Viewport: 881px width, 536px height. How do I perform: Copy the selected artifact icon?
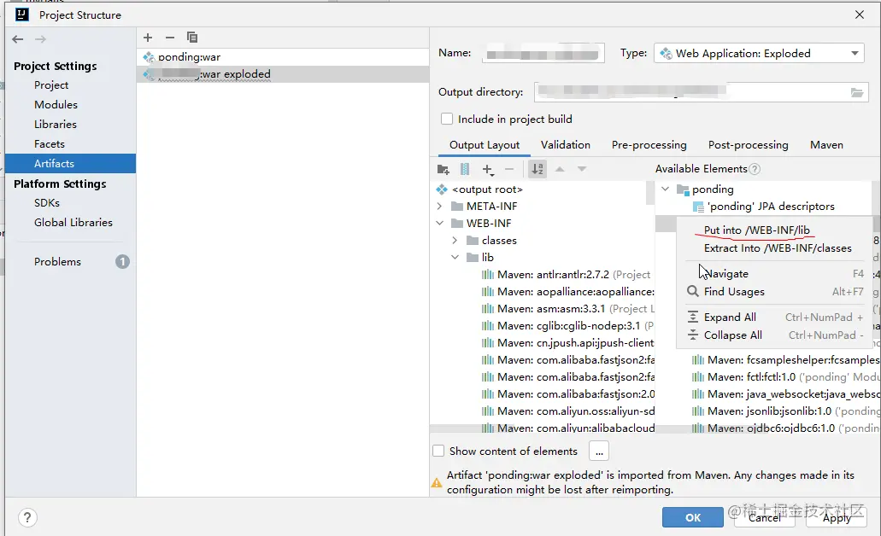(x=192, y=38)
